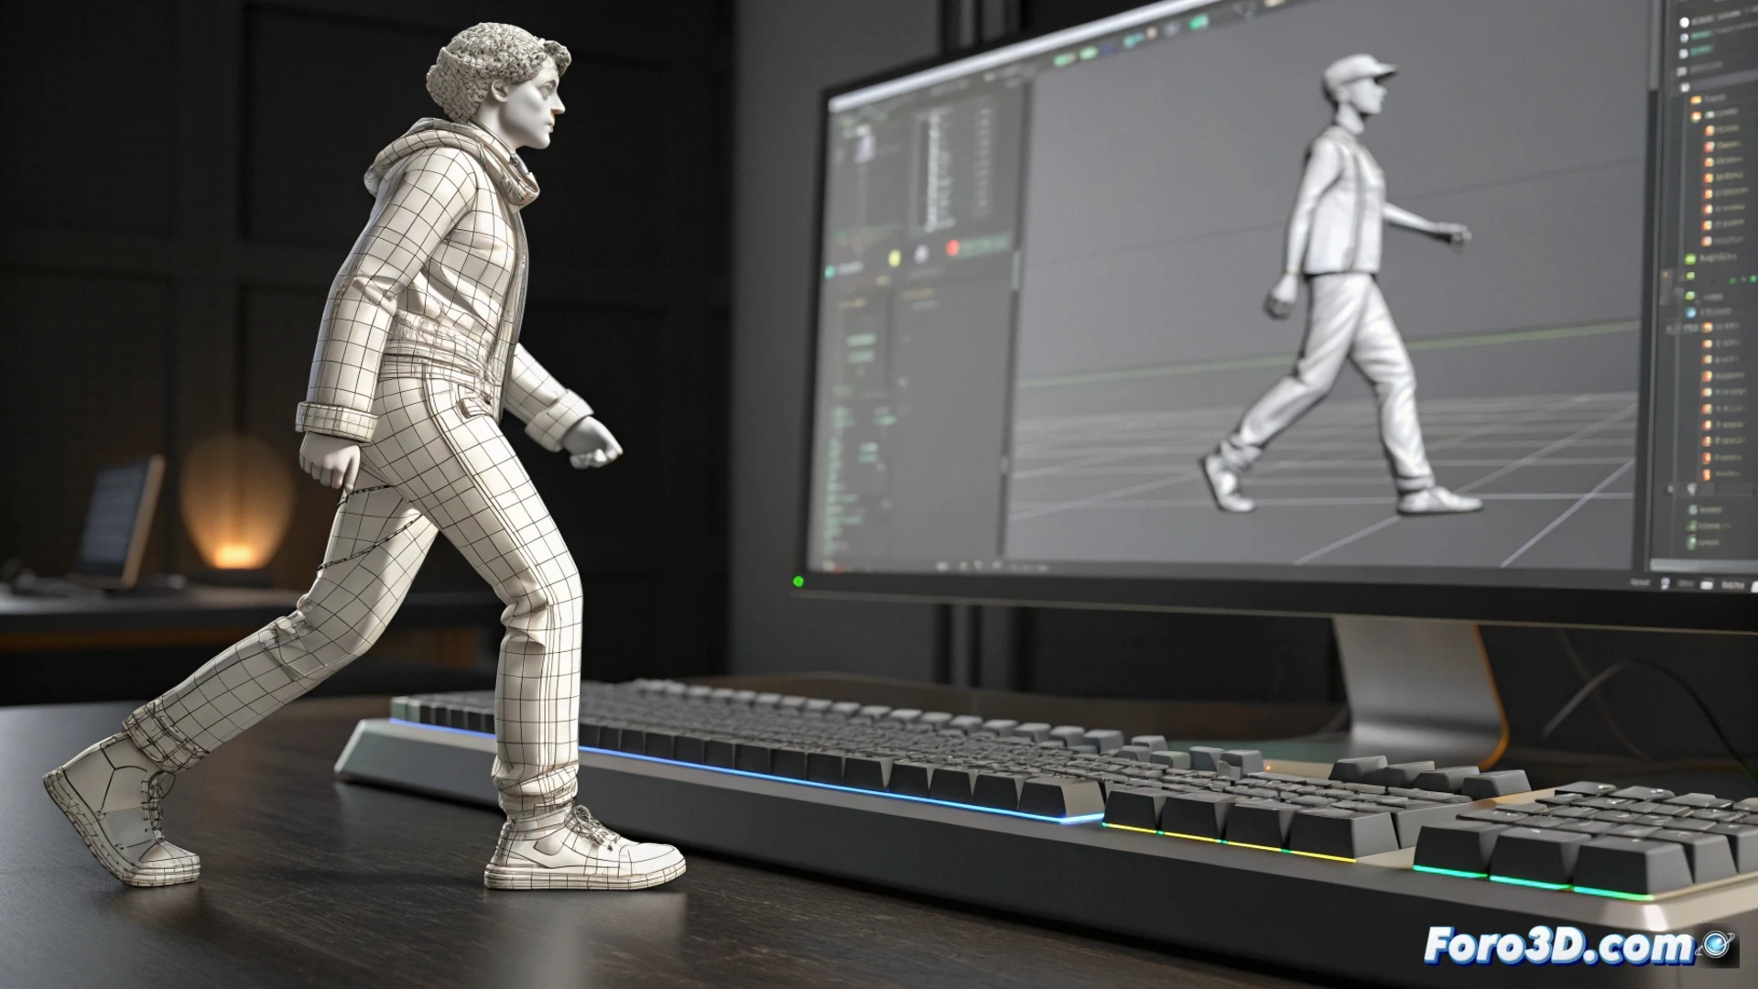Expand the first orange folder in outliner
1758x989 pixels.
[x=1696, y=99]
